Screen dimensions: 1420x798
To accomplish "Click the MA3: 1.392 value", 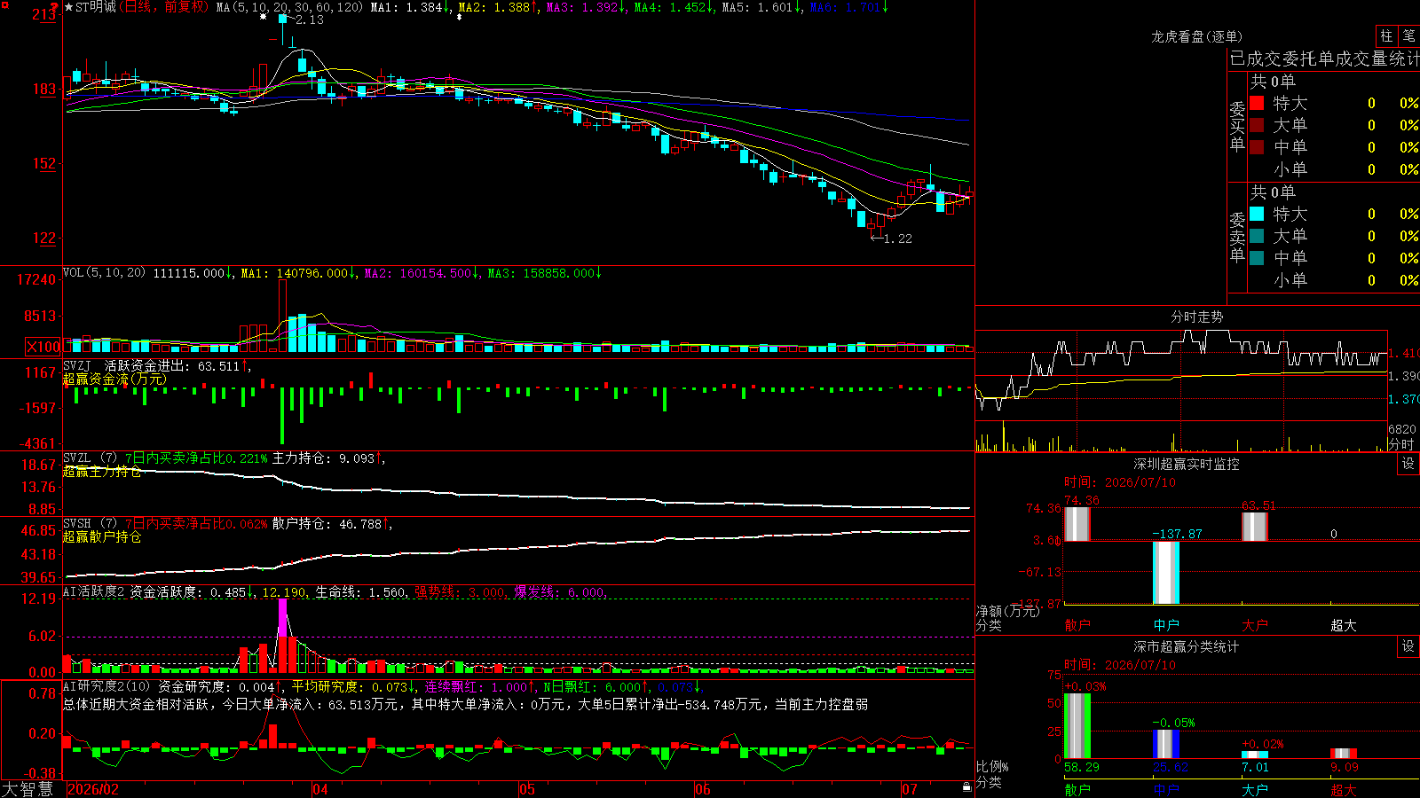I will click(x=582, y=7).
